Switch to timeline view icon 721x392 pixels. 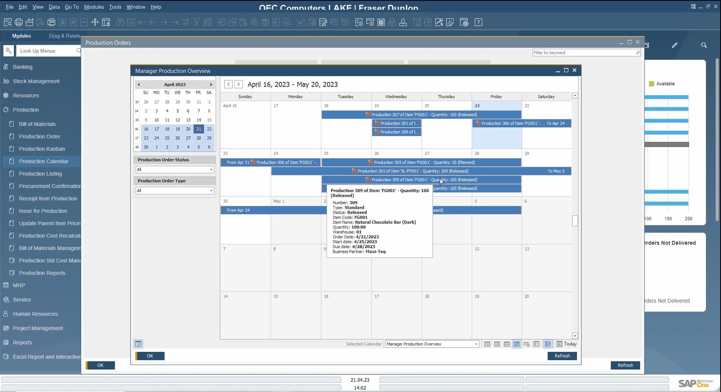pyautogui.click(x=527, y=344)
